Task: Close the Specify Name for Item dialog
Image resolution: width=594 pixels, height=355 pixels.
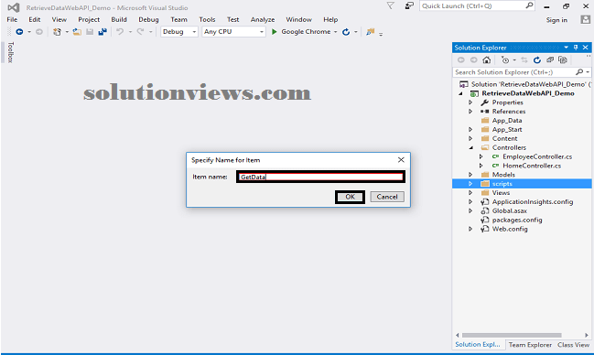Action: pos(401,160)
